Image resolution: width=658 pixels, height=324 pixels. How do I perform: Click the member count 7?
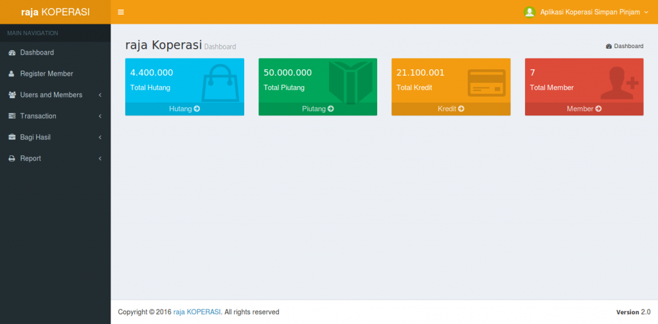coord(533,72)
